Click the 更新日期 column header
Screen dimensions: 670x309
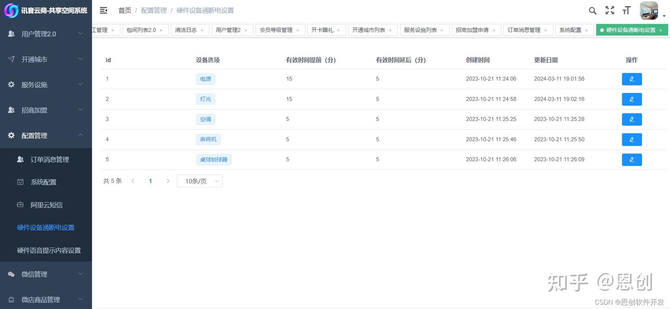pos(546,60)
